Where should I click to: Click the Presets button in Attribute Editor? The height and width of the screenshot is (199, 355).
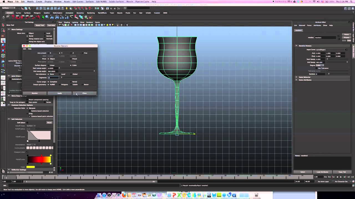coord(346,37)
